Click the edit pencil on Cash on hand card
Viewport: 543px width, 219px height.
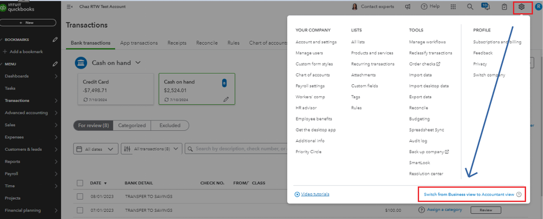click(x=226, y=99)
